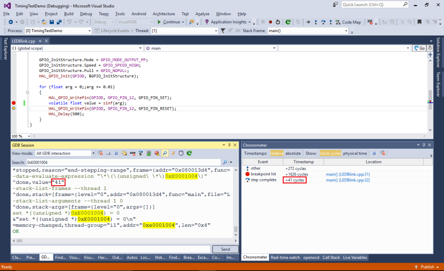Viewport: 444px width, 271px height.
Task: Expand the Stack Frame main() dropdown
Action: tap(346, 31)
